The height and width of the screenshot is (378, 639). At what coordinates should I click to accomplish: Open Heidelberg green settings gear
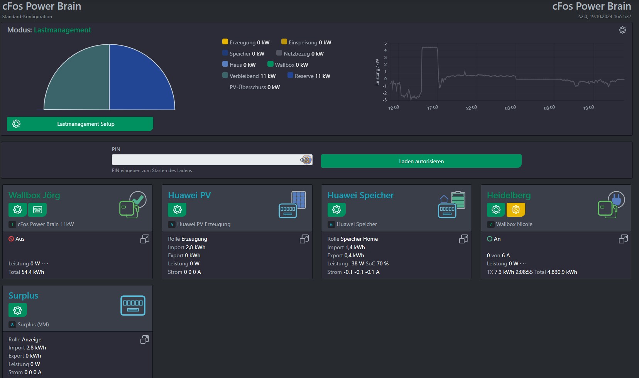click(496, 210)
